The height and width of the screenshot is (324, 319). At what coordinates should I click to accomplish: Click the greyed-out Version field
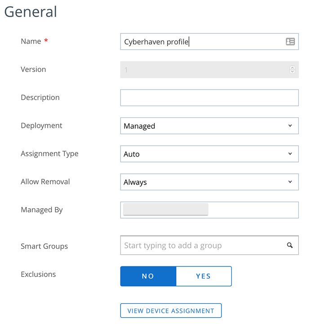pyautogui.click(x=202, y=70)
